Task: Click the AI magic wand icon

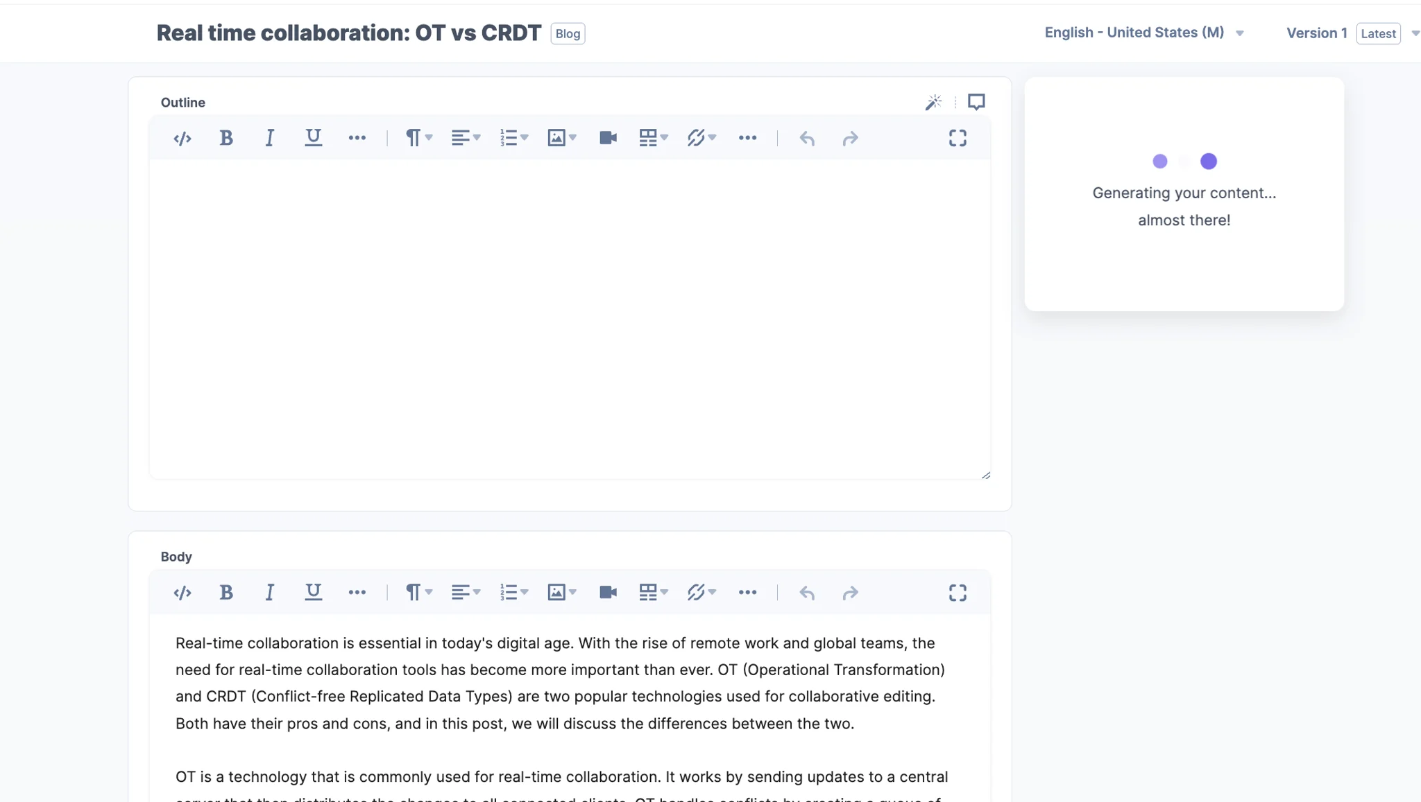Action: click(x=933, y=103)
